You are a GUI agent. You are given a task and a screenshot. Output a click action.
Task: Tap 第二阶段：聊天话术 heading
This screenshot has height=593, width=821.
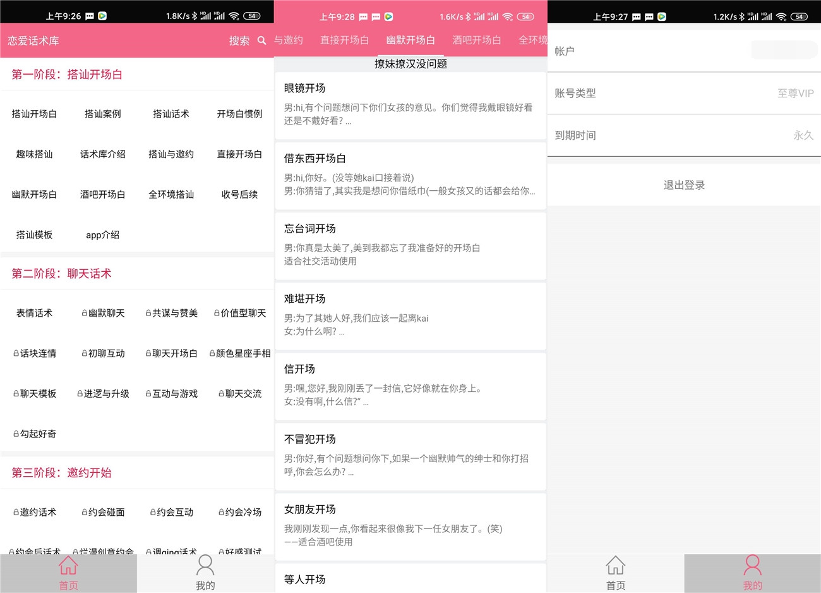point(61,274)
